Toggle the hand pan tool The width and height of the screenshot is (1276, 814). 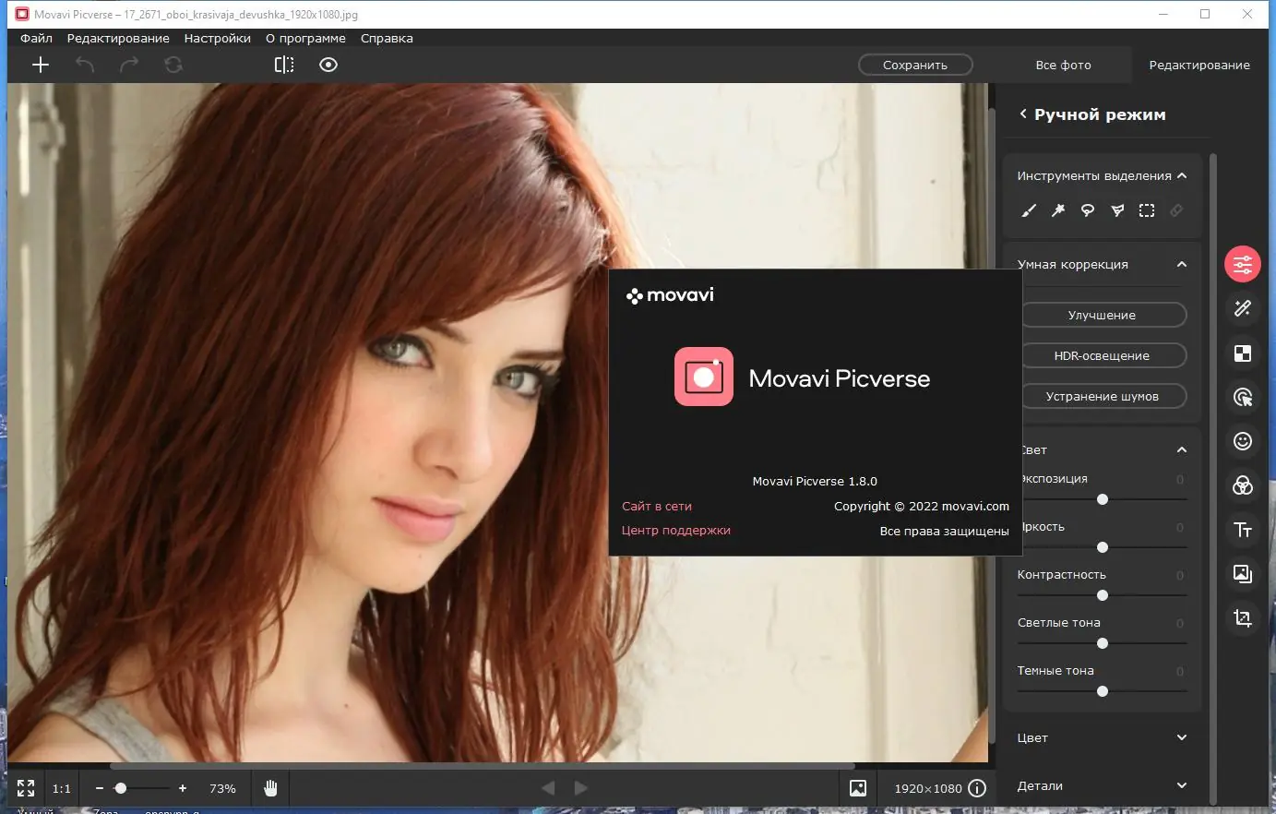click(x=270, y=788)
